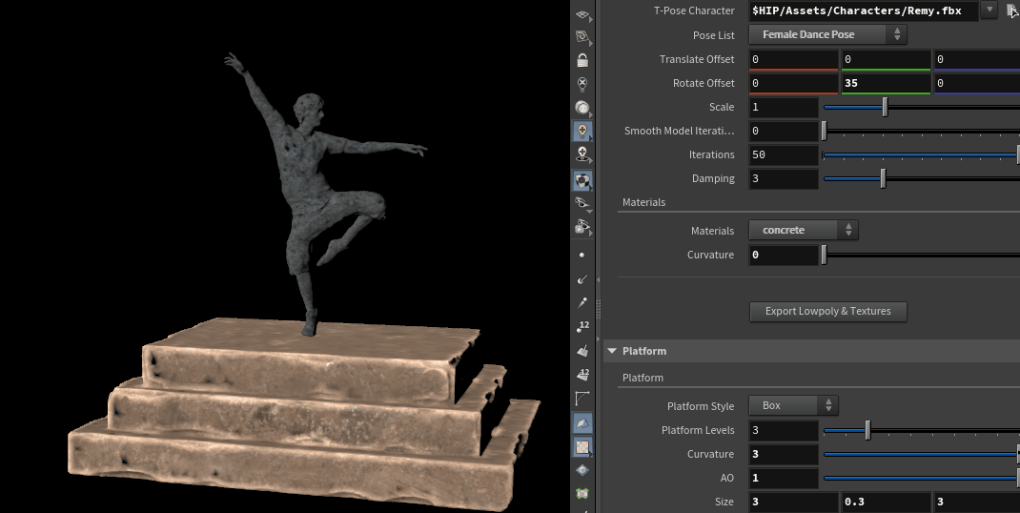Open the Materials concrete dropdown
The height and width of the screenshot is (513, 1020).
pos(804,230)
